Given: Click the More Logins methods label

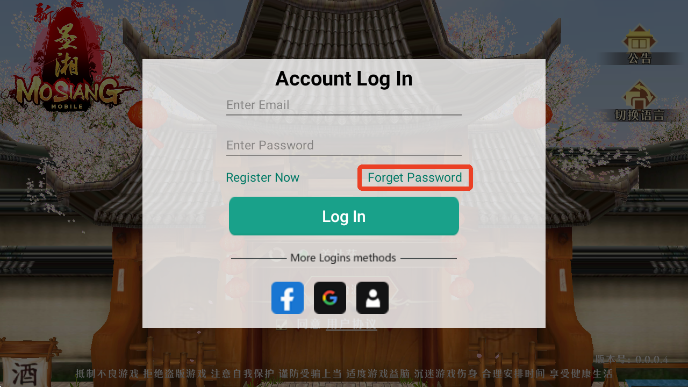Looking at the screenshot, I should [x=343, y=258].
